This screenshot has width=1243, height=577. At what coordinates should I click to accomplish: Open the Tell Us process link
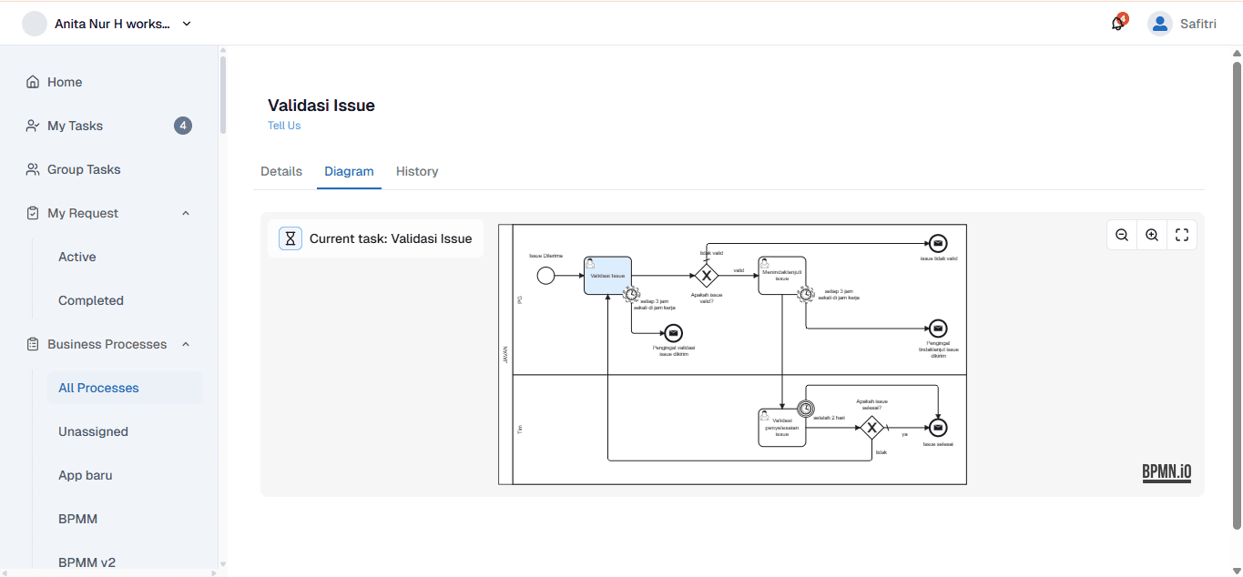pyautogui.click(x=284, y=126)
